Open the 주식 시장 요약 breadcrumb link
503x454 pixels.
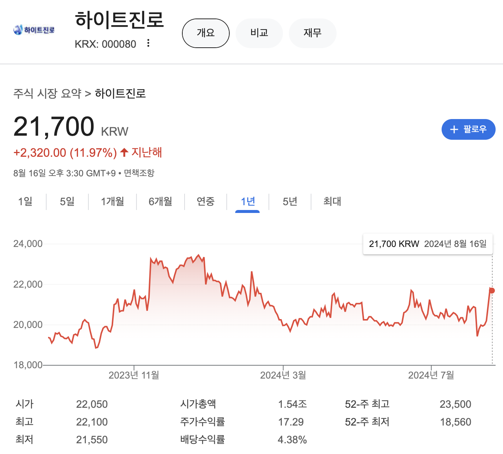point(47,94)
